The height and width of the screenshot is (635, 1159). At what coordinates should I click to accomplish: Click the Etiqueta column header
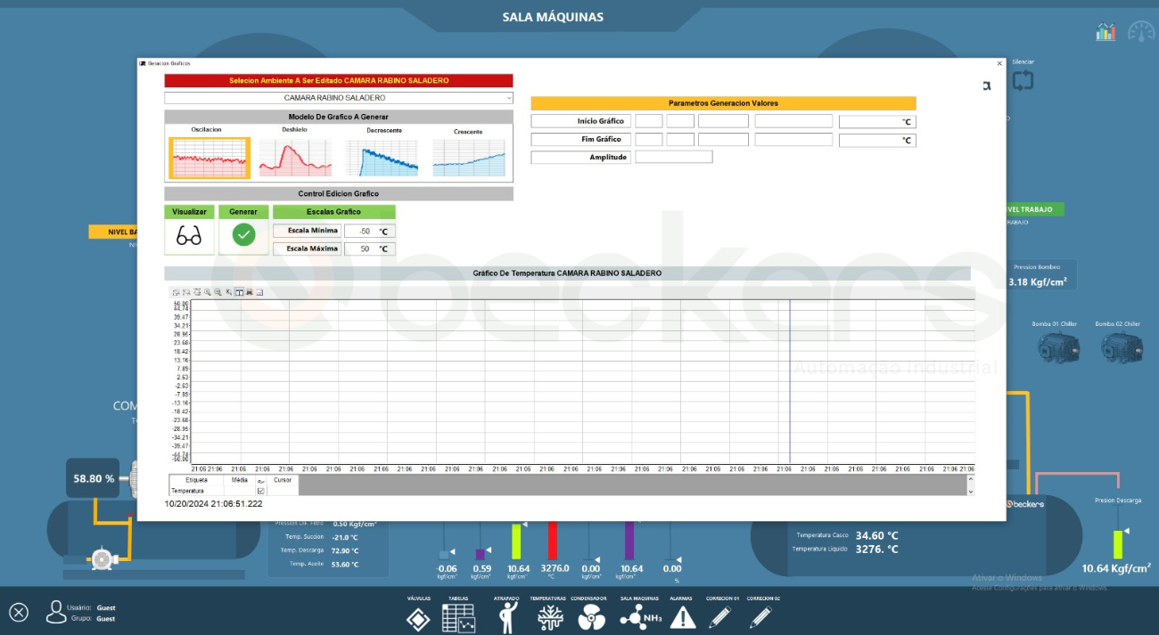pos(196,479)
